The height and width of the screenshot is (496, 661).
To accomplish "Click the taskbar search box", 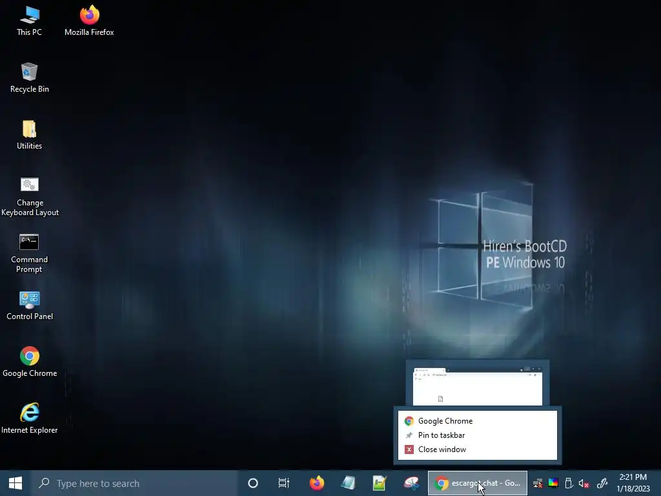I will 135,483.
